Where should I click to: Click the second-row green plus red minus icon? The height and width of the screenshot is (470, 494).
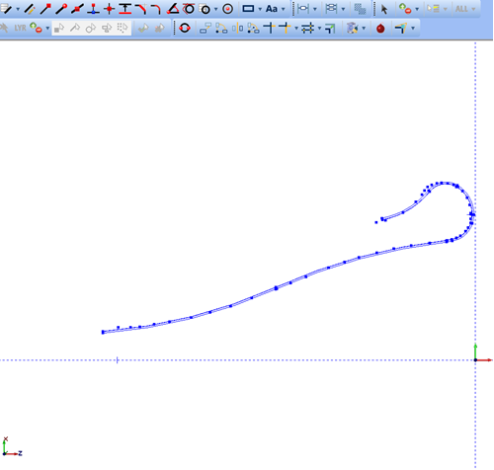36,28
